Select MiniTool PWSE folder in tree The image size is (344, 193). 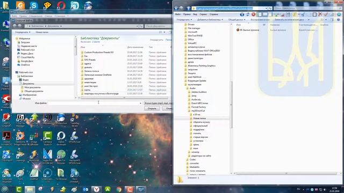click(193, 35)
